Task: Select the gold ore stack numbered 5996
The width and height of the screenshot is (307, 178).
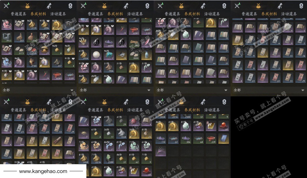Action: pos(44,25)
